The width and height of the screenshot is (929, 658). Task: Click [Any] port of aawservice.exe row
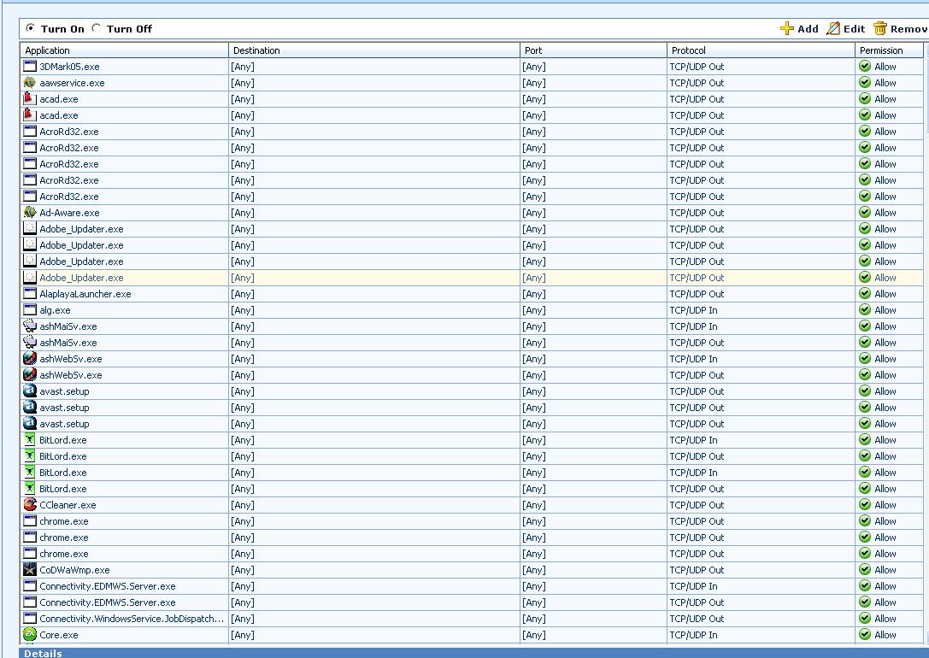click(534, 83)
